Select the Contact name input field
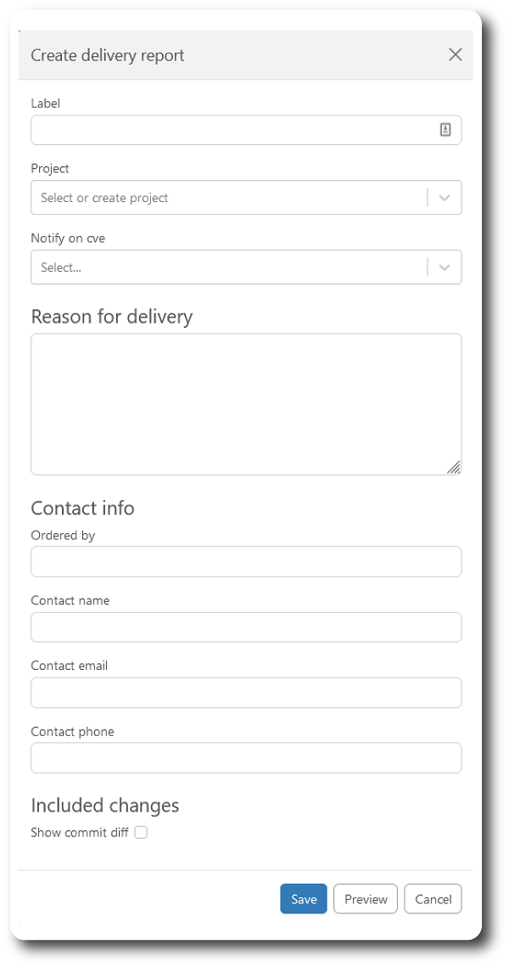509x967 pixels. click(246, 627)
